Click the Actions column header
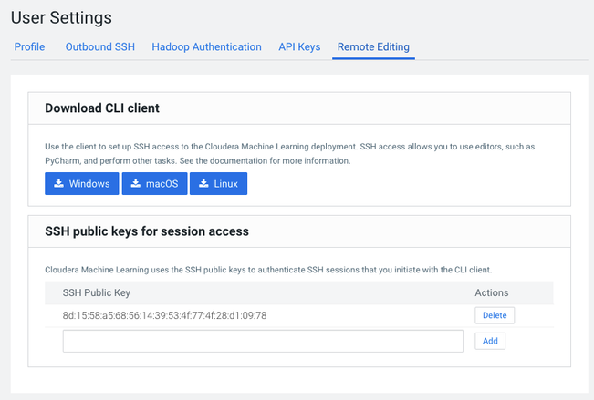Image resolution: width=594 pixels, height=400 pixels. coord(491,292)
